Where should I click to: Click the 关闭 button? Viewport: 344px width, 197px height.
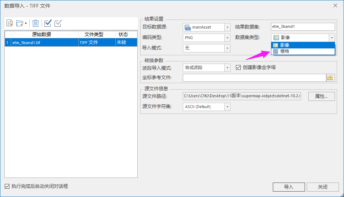pyautogui.click(x=323, y=187)
